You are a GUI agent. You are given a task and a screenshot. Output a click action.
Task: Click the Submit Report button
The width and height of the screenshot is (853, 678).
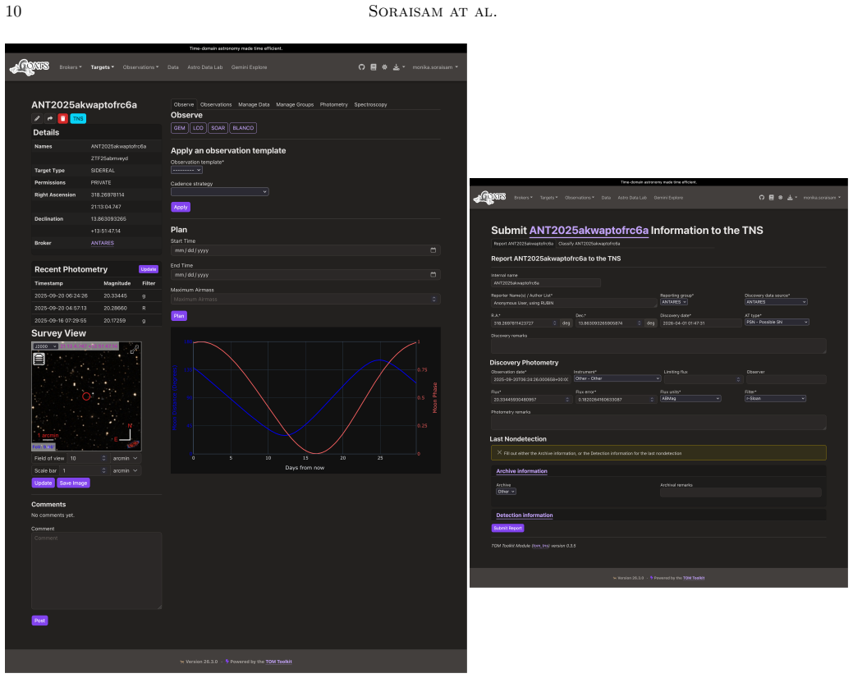pyautogui.click(x=507, y=528)
